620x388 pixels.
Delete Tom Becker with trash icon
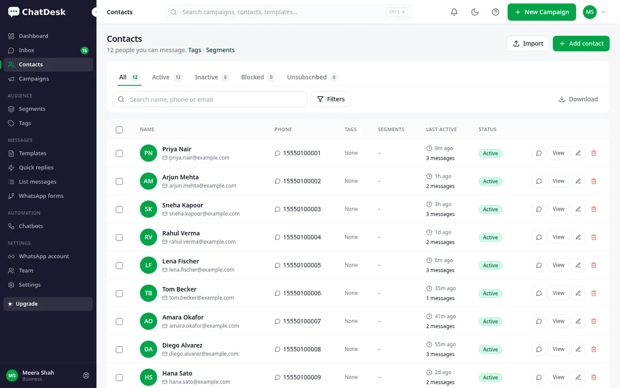click(x=594, y=293)
